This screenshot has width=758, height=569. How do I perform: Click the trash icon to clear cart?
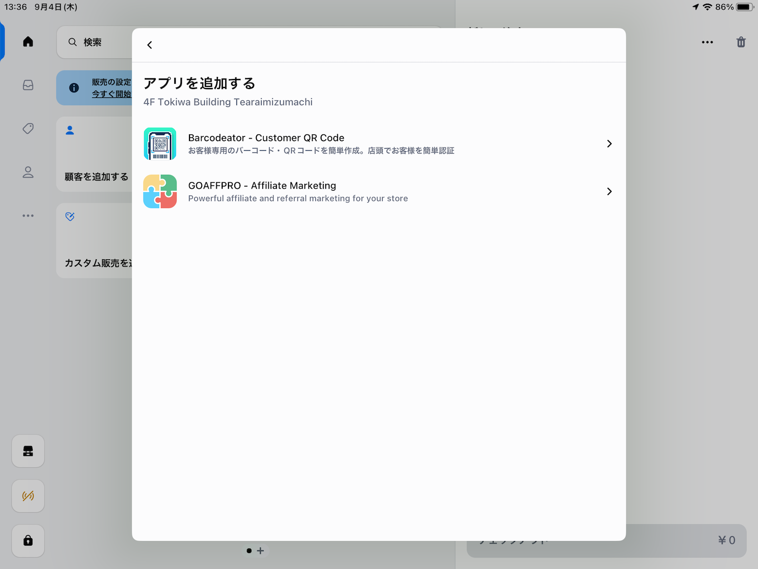coord(741,42)
